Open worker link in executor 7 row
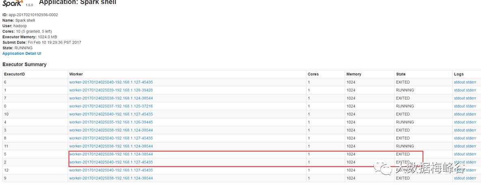 click(x=111, y=98)
